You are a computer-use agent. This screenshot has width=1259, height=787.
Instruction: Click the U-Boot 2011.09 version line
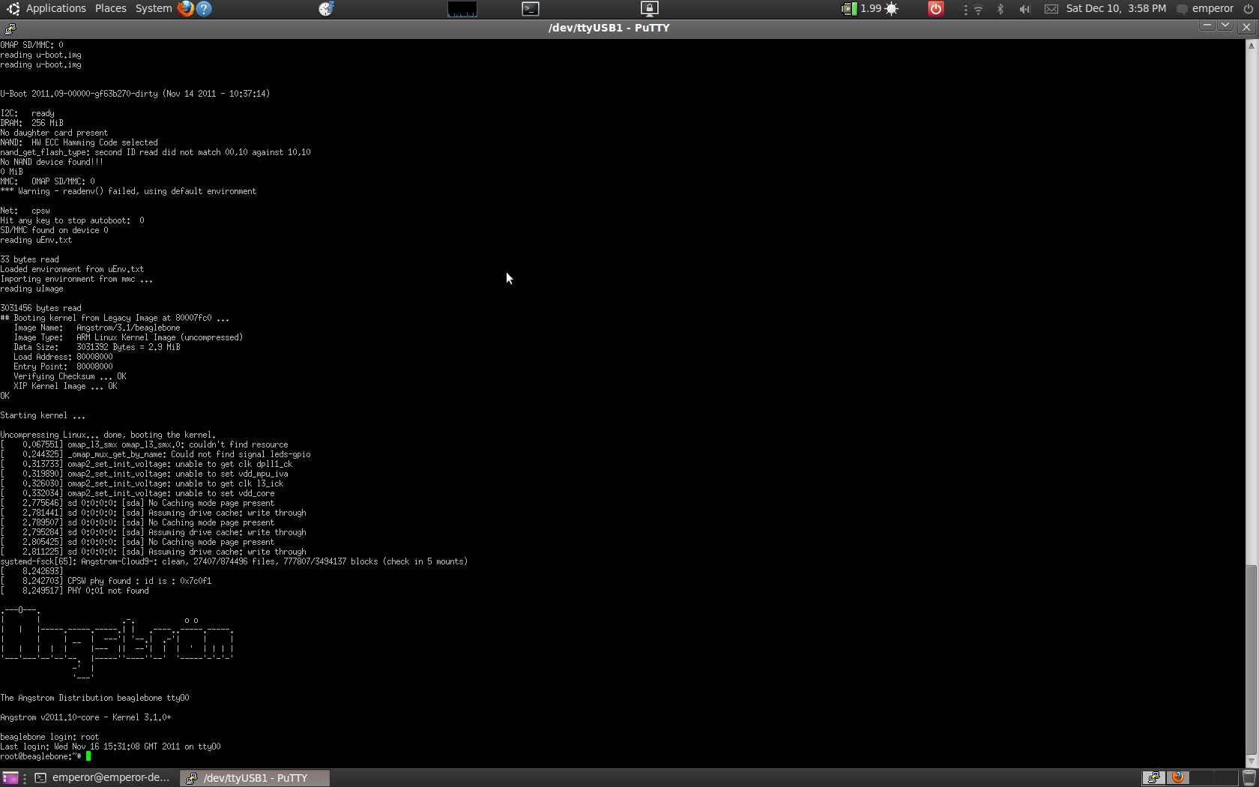click(135, 94)
